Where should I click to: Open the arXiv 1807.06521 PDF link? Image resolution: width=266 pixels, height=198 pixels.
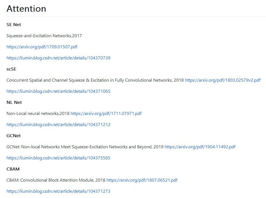pyautogui.click(x=142, y=180)
